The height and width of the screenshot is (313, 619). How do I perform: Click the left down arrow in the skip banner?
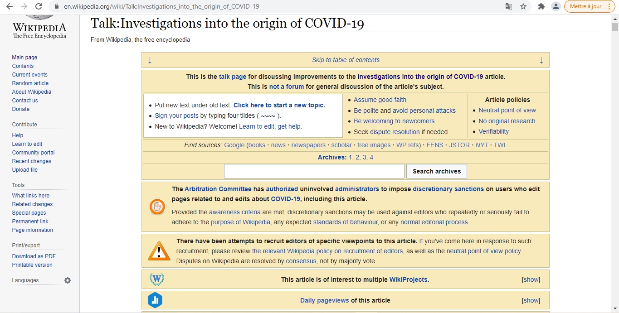click(150, 60)
